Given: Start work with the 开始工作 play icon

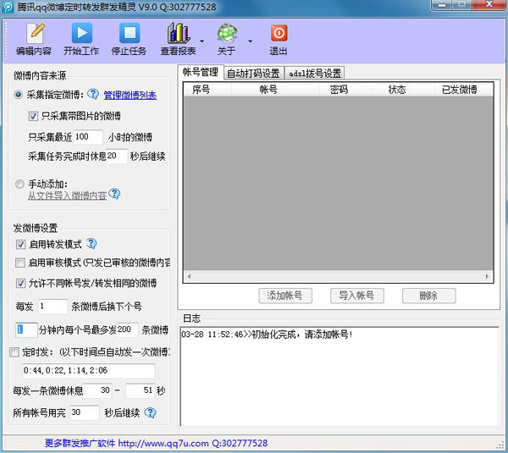Looking at the screenshot, I should coord(81,33).
